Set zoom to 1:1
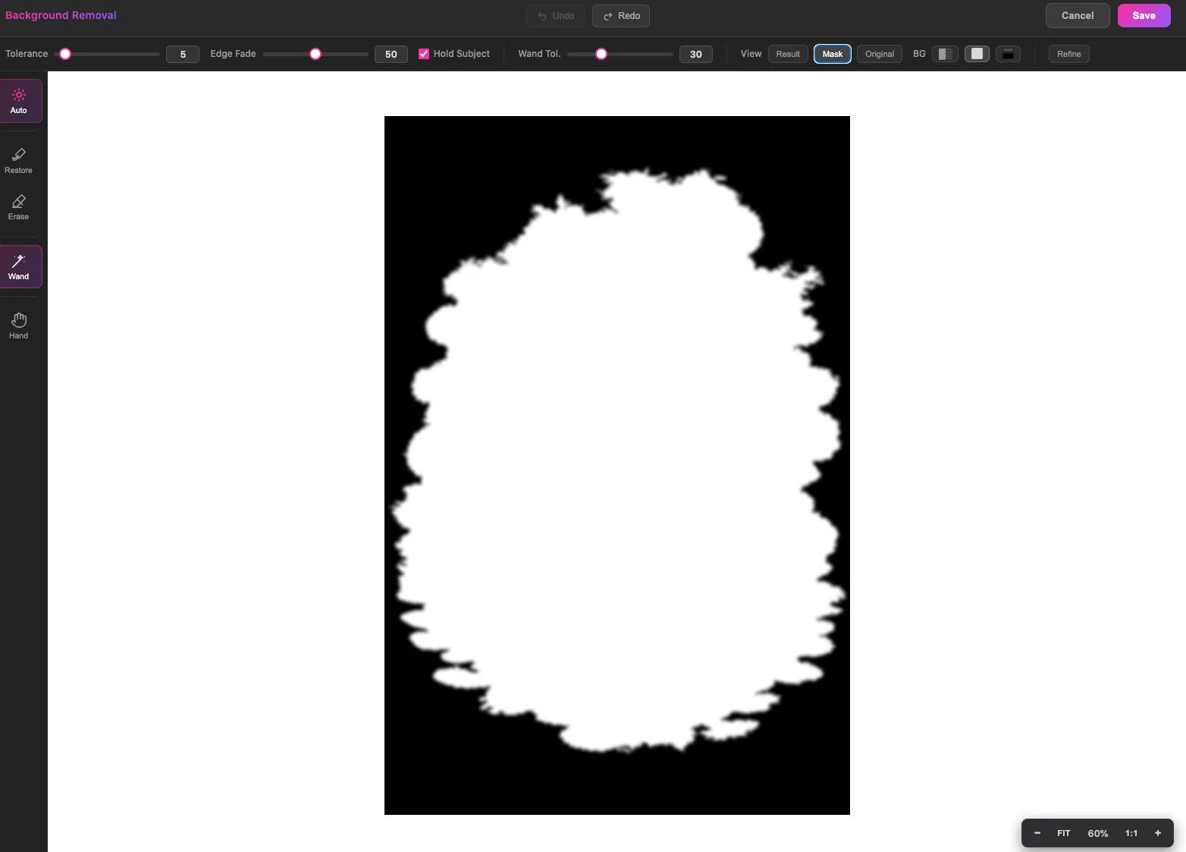The image size is (1186, 852). pos(1131,833)
